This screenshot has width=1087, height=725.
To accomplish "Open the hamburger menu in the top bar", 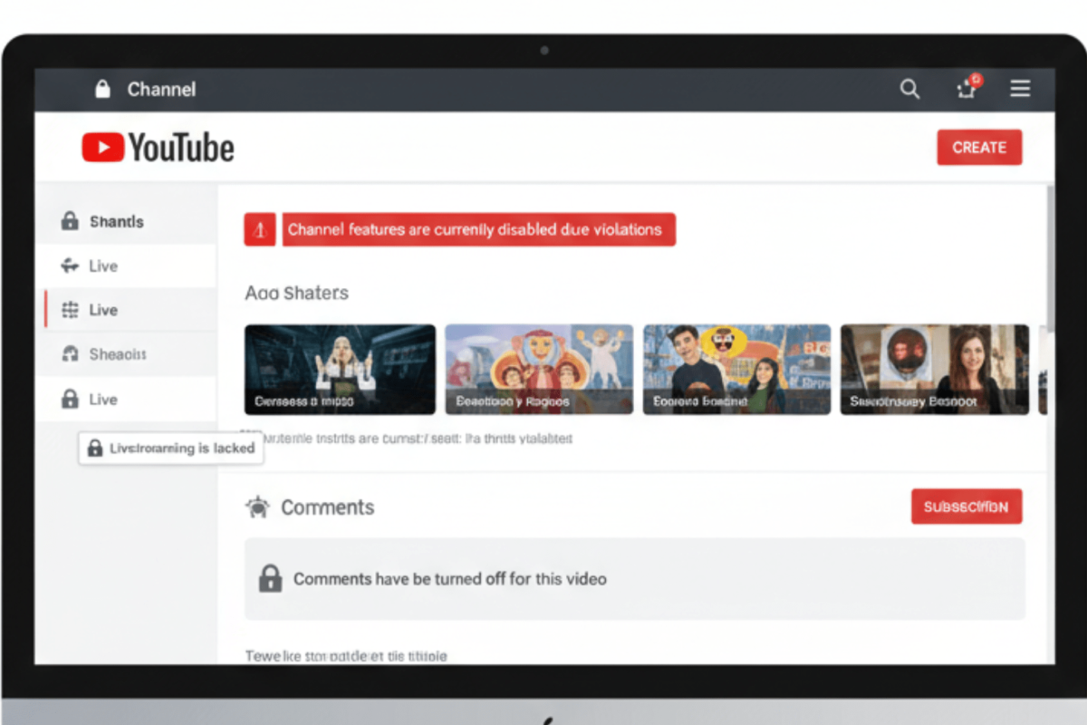I will coord(1020,90).
